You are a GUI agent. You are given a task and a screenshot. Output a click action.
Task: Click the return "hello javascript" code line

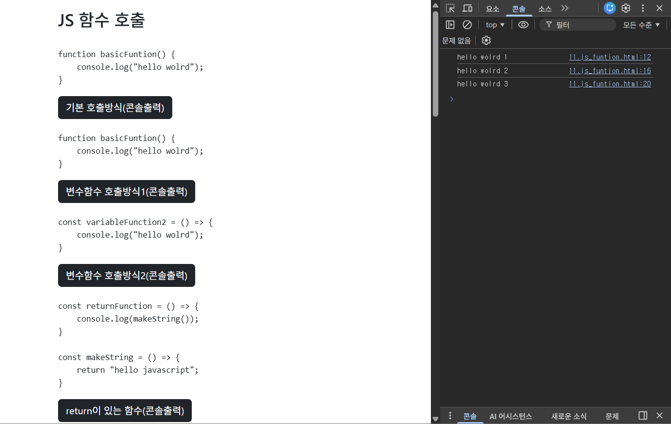[x=138, y=370]
